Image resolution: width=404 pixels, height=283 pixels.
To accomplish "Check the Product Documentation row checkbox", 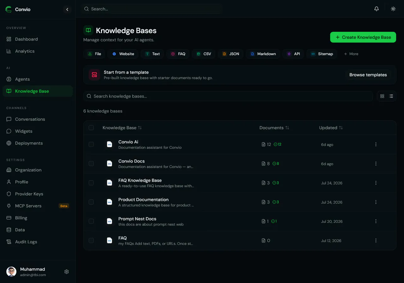I will 91,202.
